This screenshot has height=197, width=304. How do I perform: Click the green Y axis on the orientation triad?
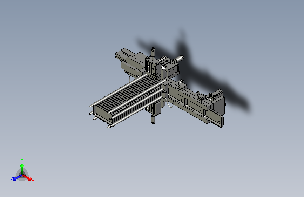tap(22, 169)
